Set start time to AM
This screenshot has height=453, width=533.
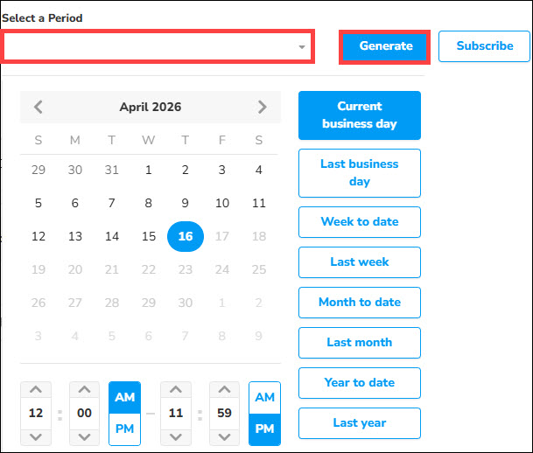tap(124, 398)
